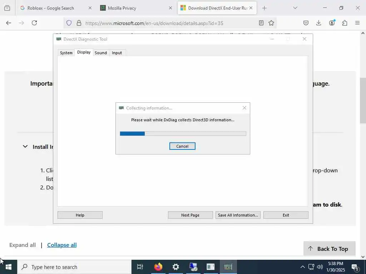Open the volume control tray icon
The width and height of the screenshot is (366, 274).
click(320, 267)
